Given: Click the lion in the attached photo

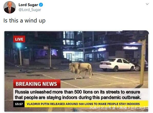Looking at the screenshot, I should (81, 70).
